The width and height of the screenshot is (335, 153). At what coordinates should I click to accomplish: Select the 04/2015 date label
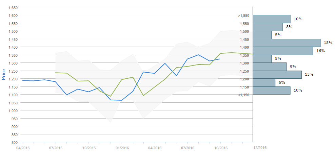click(22, 148)
